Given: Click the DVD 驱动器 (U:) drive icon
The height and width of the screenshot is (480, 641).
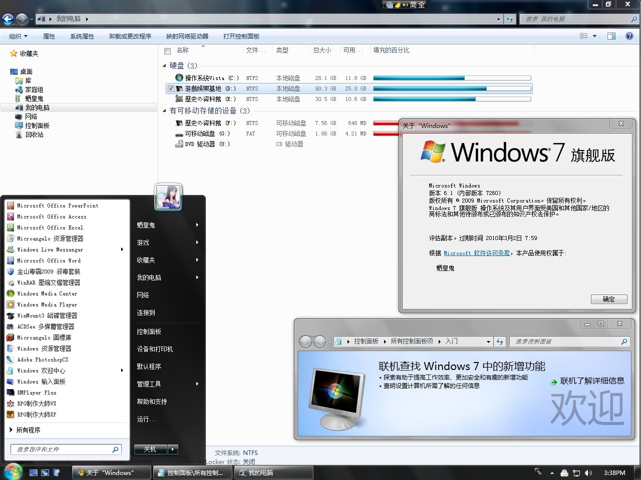Looking at the screenshot, I should [179, 144].
